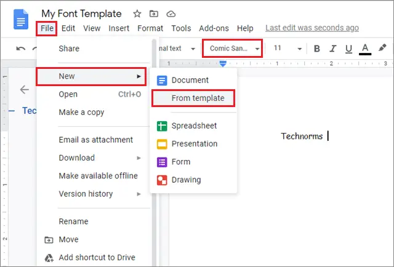This screenshot has width=394, height=267.
Task: Open the Tools menu
Action: click(181, 28)
